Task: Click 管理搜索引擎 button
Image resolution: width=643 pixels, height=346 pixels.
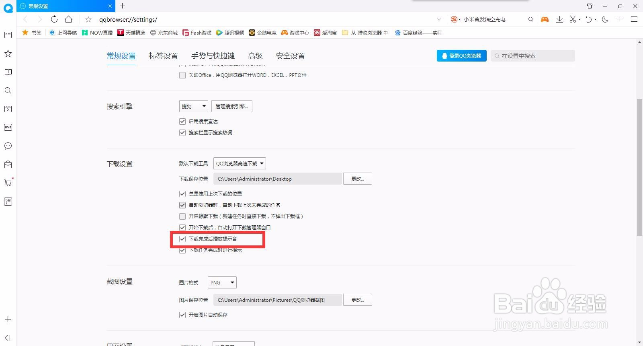Action: pyautogui.click(x=232, y=106)
